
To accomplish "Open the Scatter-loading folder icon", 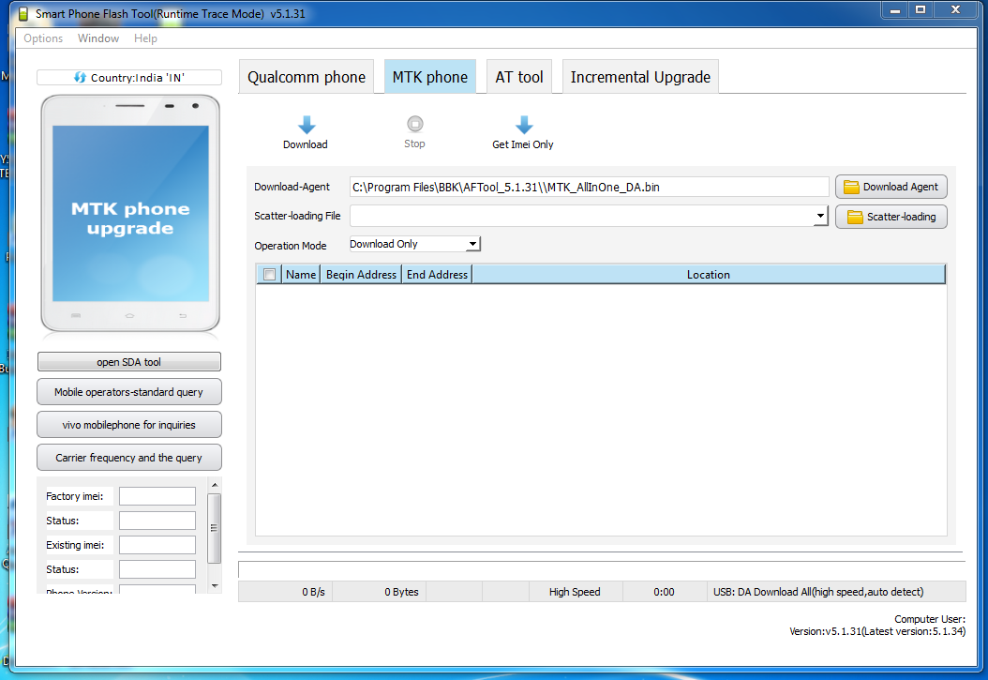I will point(853,217).
